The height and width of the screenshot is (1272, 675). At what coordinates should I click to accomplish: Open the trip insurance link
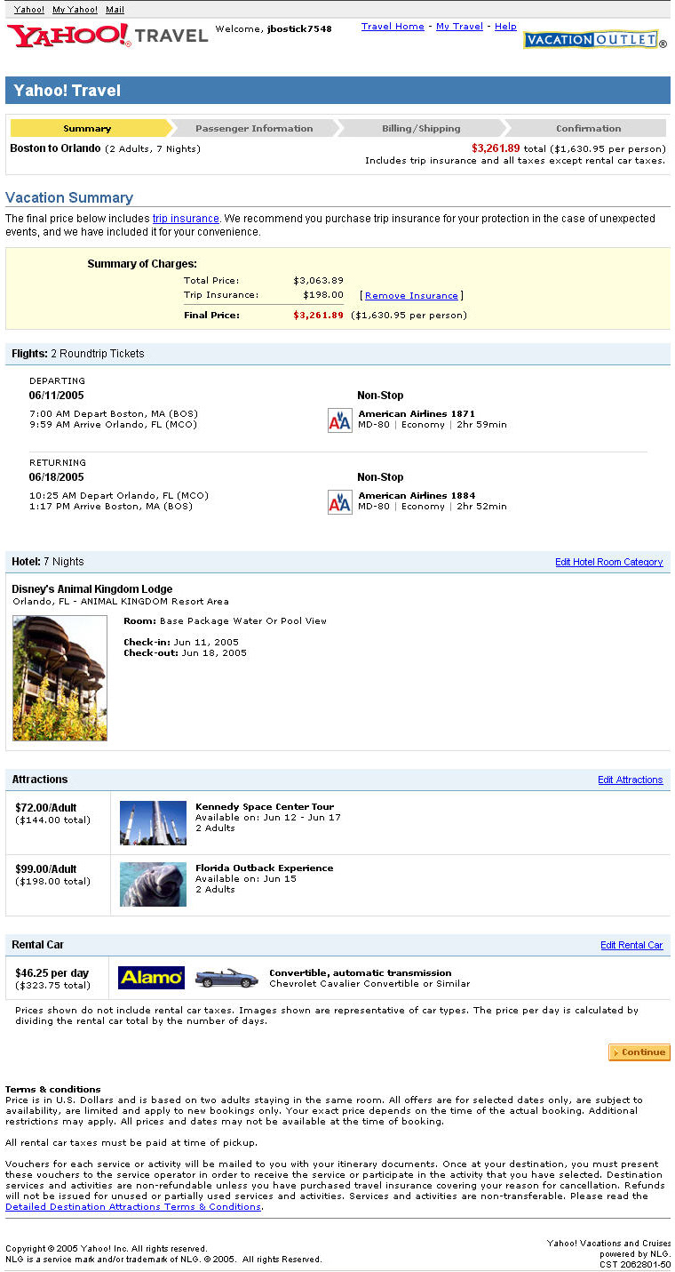point(186,219)
